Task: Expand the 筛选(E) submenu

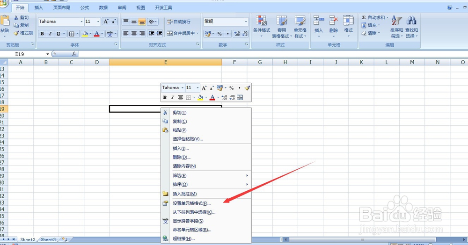Action: click(206, 175)
